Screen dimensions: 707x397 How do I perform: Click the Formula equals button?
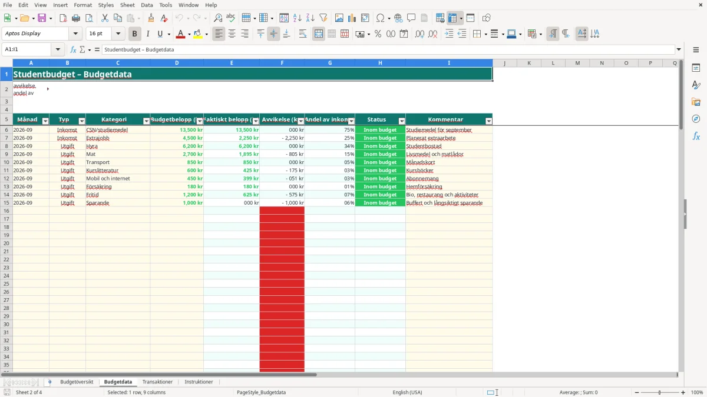click(97, 50)
